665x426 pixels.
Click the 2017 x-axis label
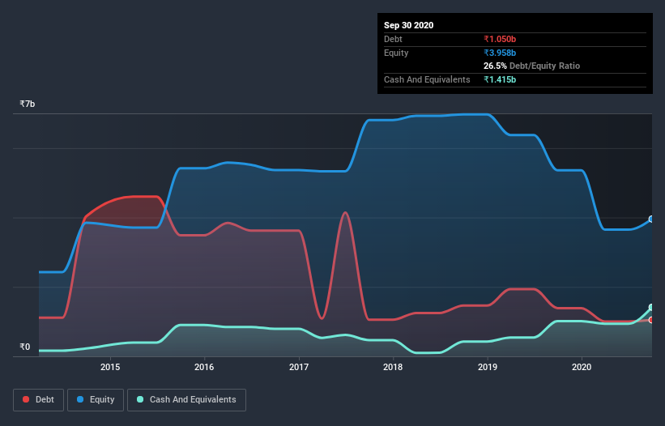[x=299, y=367]
